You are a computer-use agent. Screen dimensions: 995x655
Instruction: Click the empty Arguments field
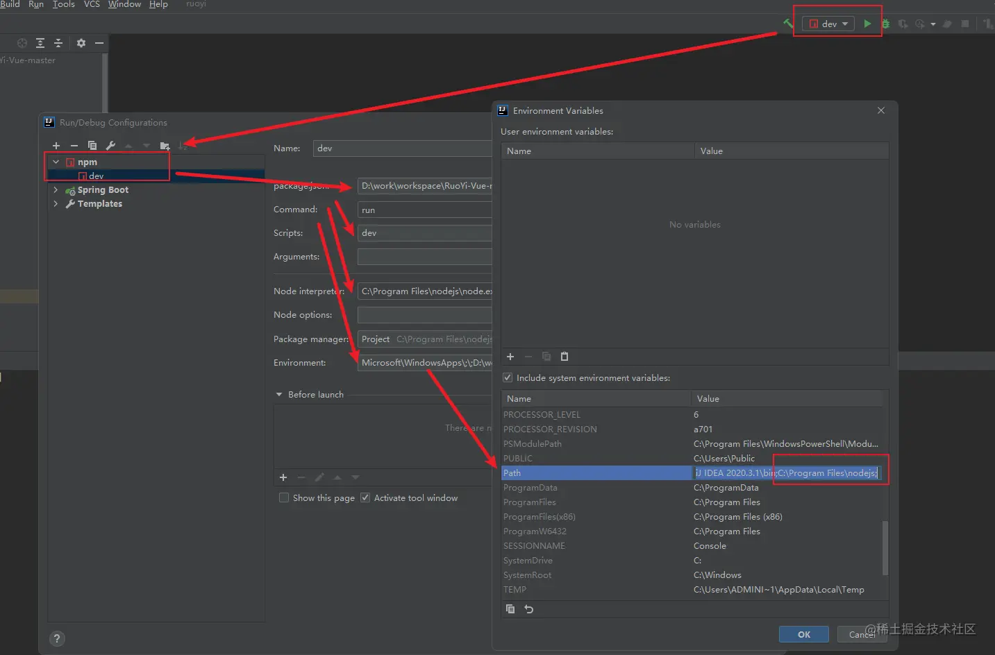(x=425, y=257)
